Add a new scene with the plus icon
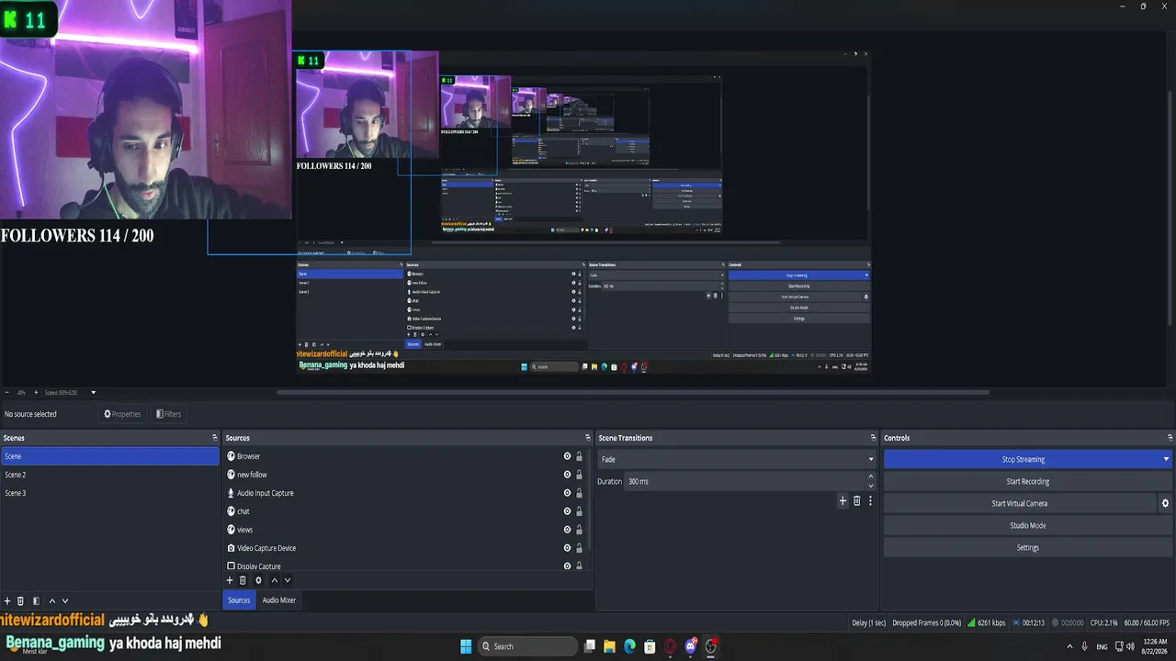The height and width of the screenshot is (661, 1176). 7,601
